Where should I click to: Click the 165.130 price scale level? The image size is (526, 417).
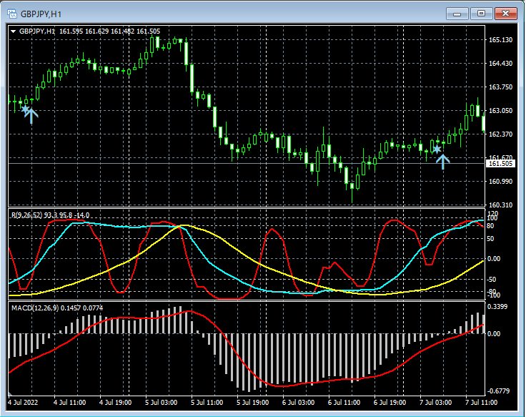(x=500, y=40)
